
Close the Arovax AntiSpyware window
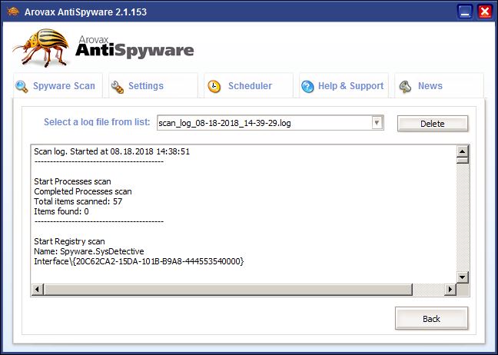[485, 12]
